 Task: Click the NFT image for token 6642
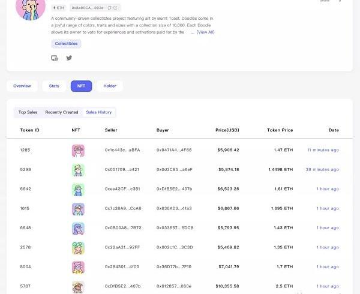[78, 189]
